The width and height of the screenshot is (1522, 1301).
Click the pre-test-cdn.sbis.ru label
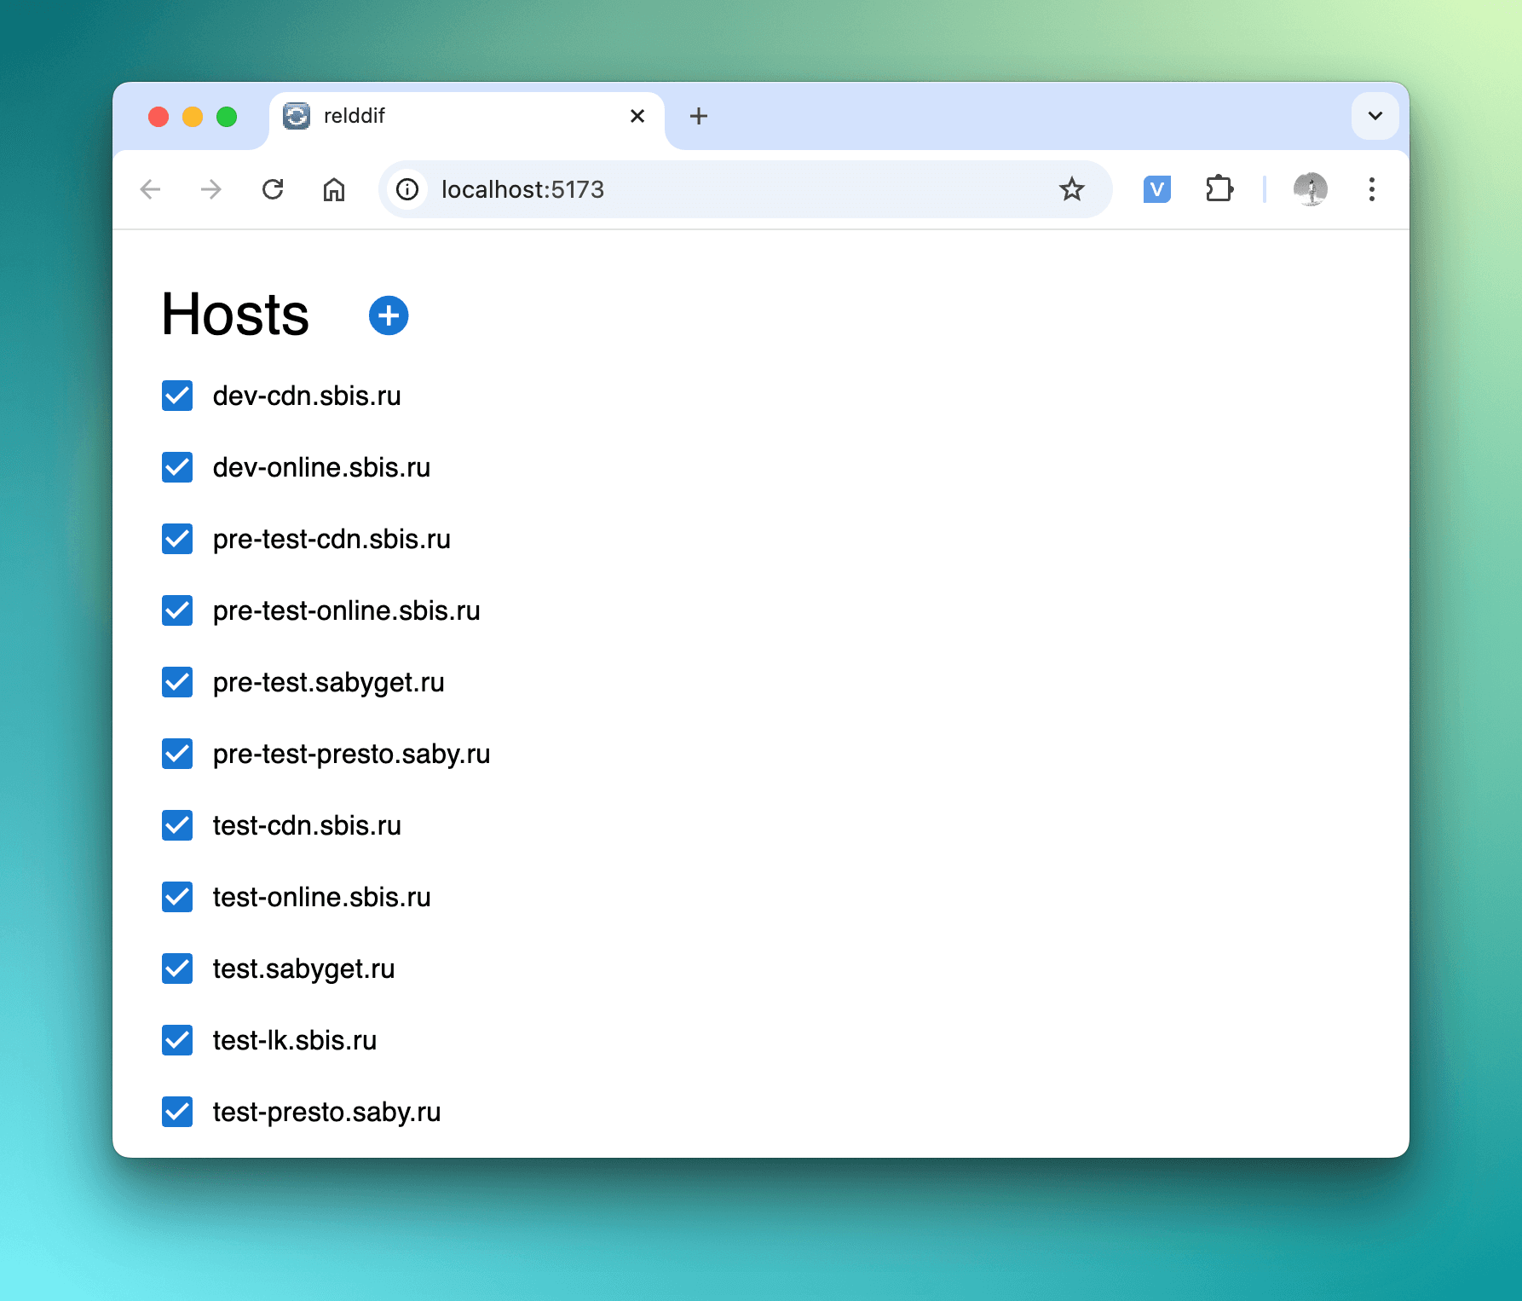pos(331,539)
